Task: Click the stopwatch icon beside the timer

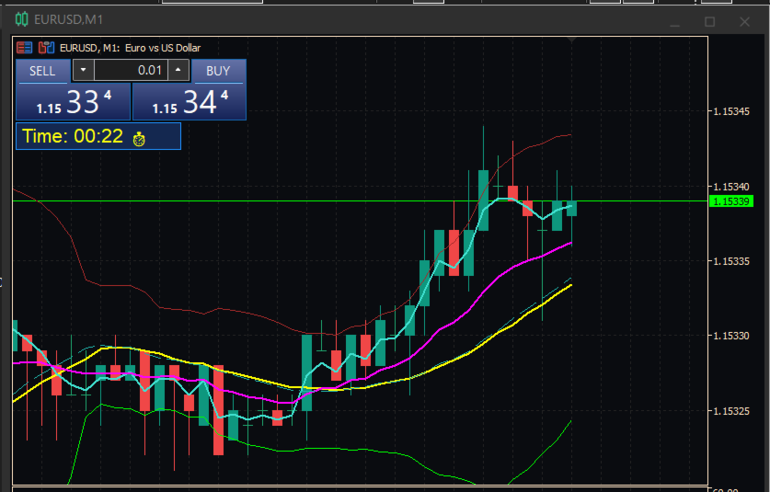Action: click(x=139, y=139)
